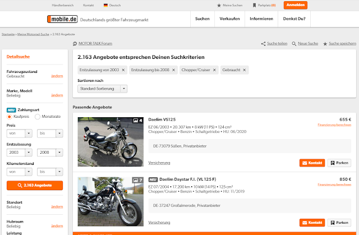Open the black Daelim Daystar motorcycle photo
This screenshot has width=359, height=235.
coord(111,201)
